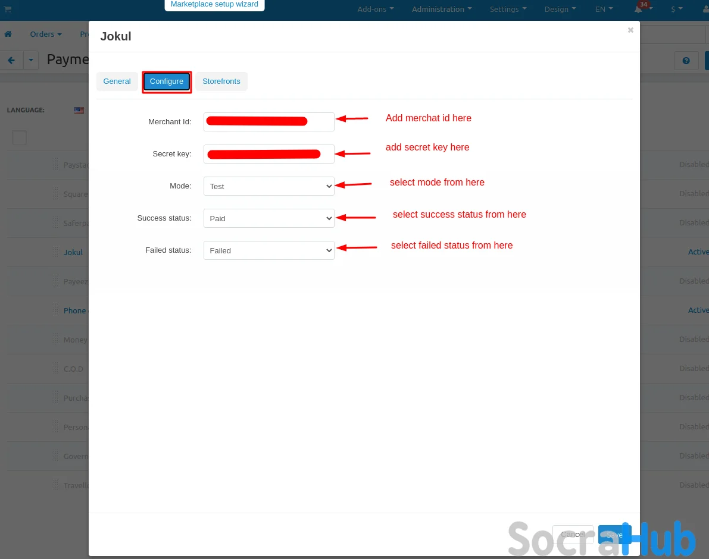Click the C.O.D payment row

coord(73,369)
